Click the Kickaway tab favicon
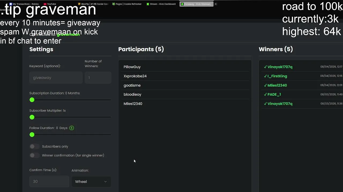343x192 pixels. [x=182, y=4]
